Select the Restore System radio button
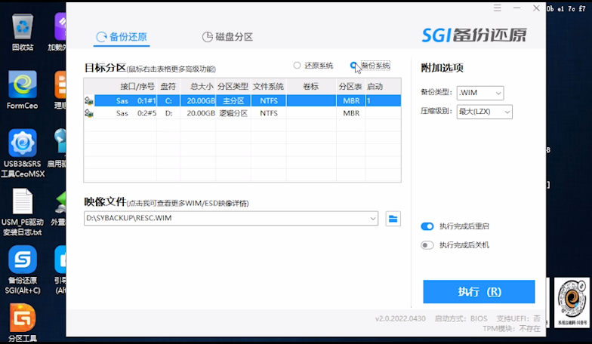 pyautogui.click(x=298, y=66)
